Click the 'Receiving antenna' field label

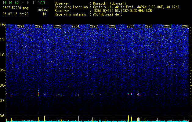70,14
